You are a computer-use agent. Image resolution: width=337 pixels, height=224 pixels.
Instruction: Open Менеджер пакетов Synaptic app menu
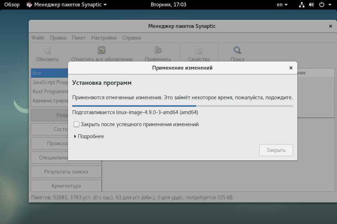67,5
